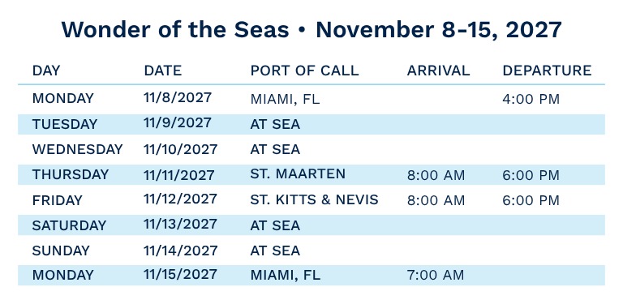623x304 pixels.
Task: Click the WEDNESDAY day cell
Action: coord(78,149)
